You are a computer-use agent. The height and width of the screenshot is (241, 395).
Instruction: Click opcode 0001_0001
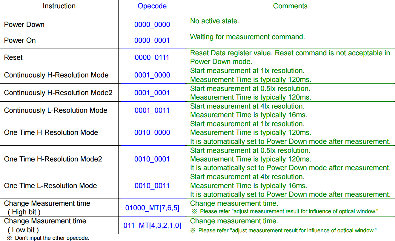(x=152, y=93)
